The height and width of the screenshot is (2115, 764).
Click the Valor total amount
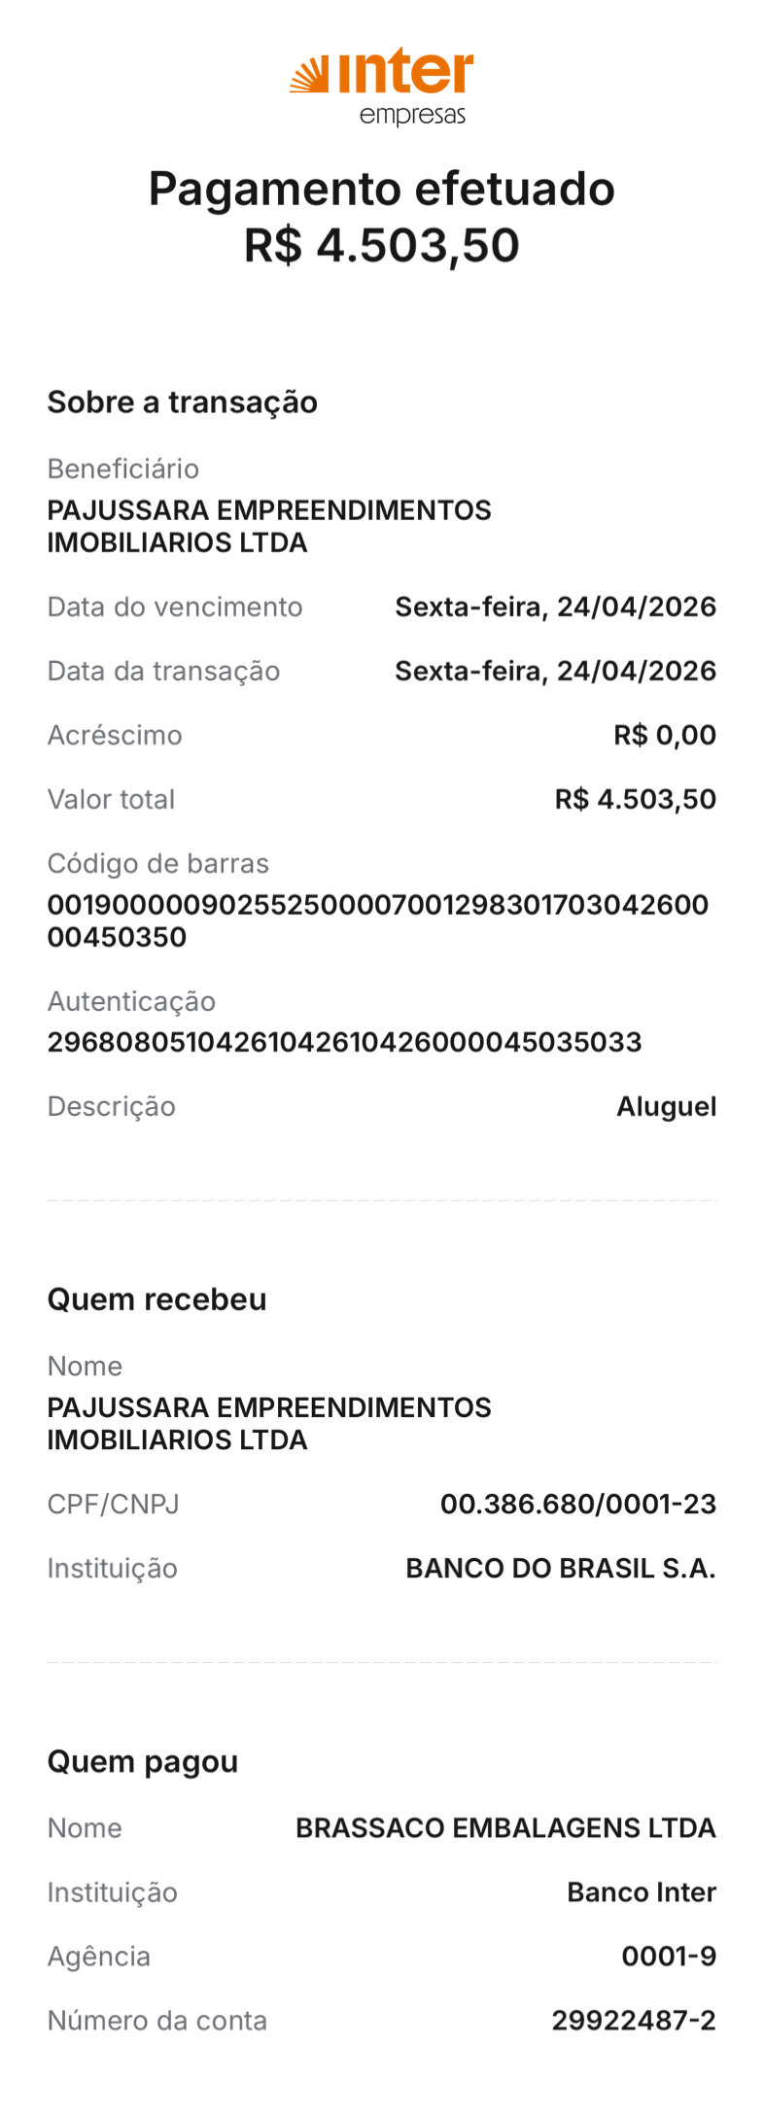635,800
